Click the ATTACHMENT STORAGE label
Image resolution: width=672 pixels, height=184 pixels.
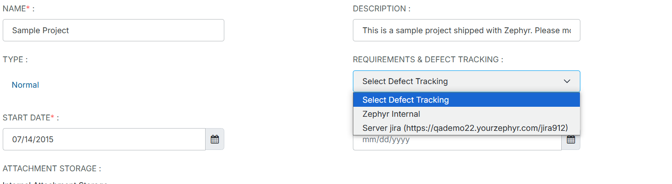pos(50,169)
